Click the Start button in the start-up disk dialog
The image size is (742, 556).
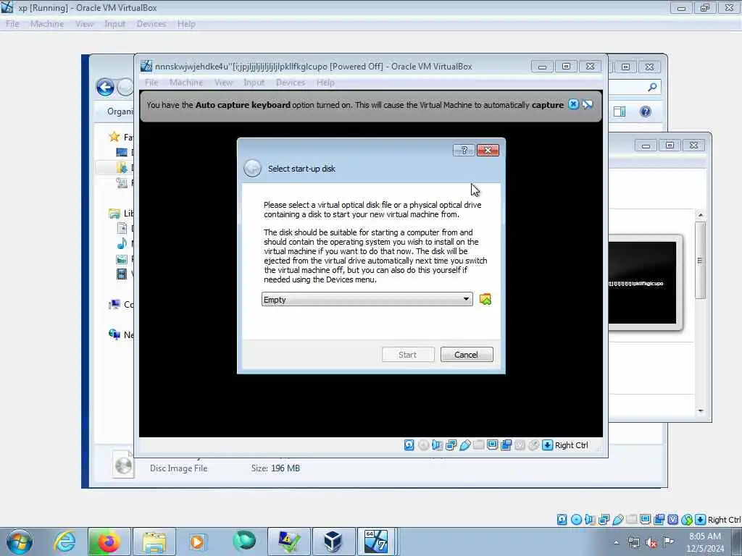408,355
